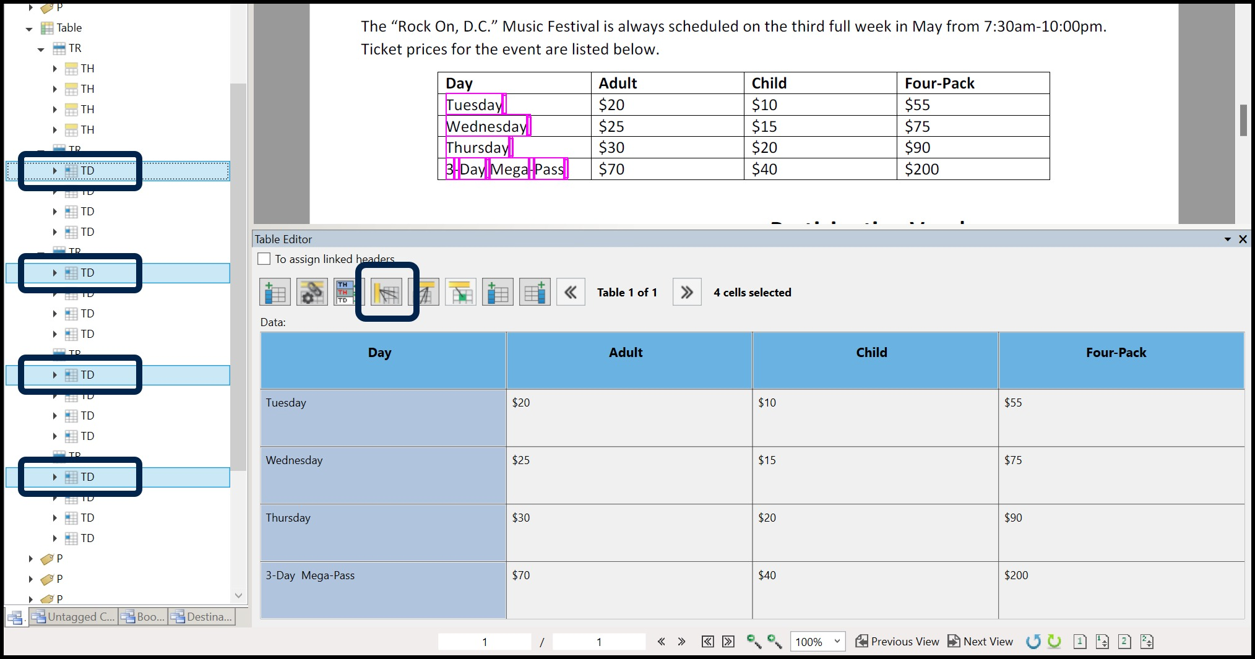Collapse the TR node directly under Table
1255x659 pixels.
(41, 49)
